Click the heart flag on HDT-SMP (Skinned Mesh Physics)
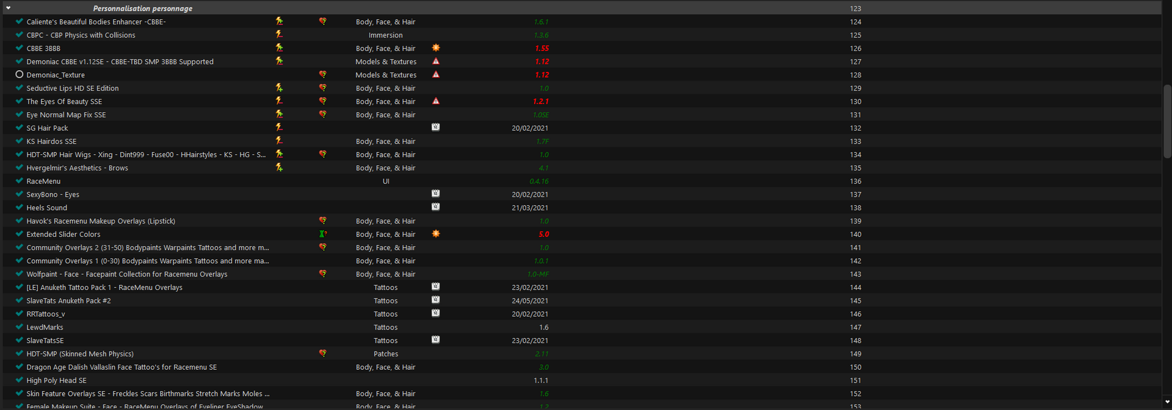This screenshot has height=410, width=1172. point(322,353)
